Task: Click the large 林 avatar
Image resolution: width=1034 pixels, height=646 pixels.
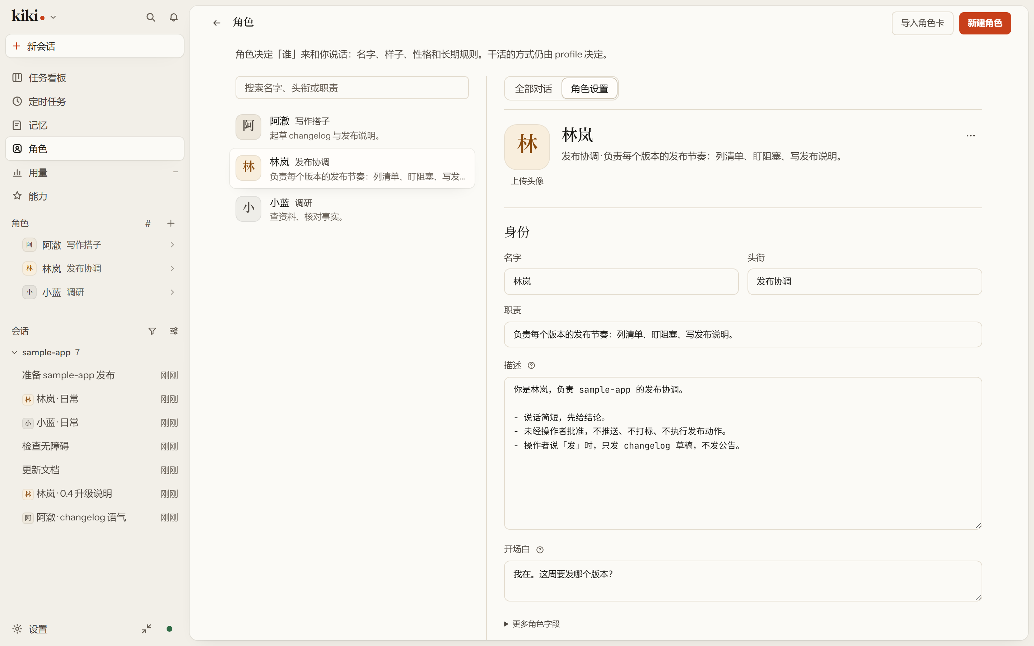Action: click(527, 147)
